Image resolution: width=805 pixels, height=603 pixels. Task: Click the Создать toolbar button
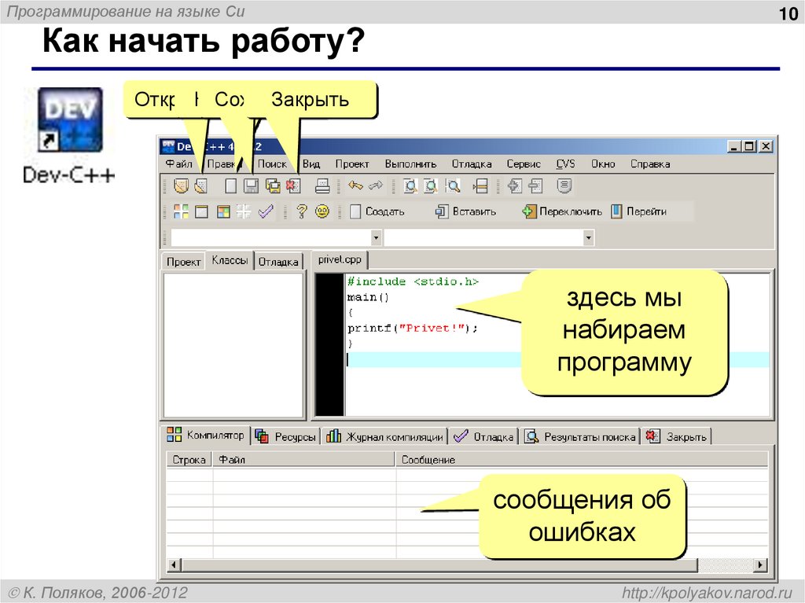pyautogui.click(x=377, y=211)
